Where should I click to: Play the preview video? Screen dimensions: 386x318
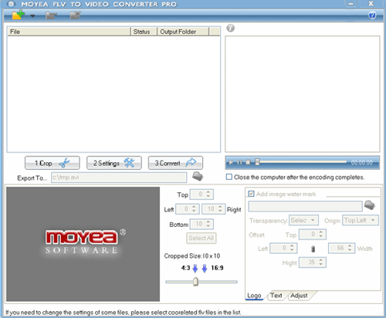231,162
